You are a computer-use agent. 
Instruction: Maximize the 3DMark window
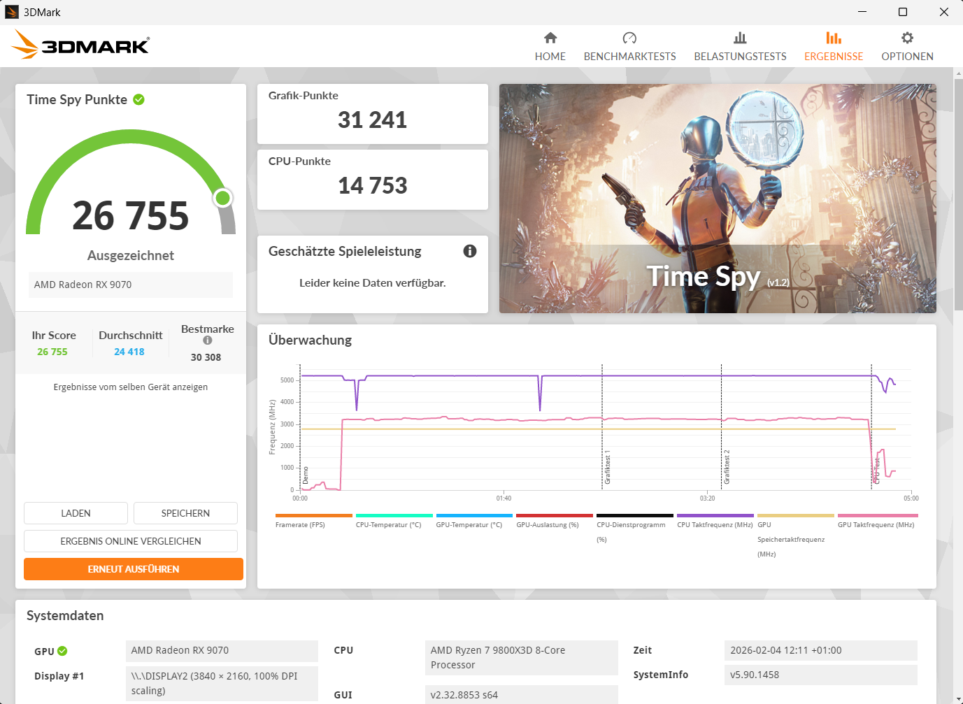click(903, 12)
